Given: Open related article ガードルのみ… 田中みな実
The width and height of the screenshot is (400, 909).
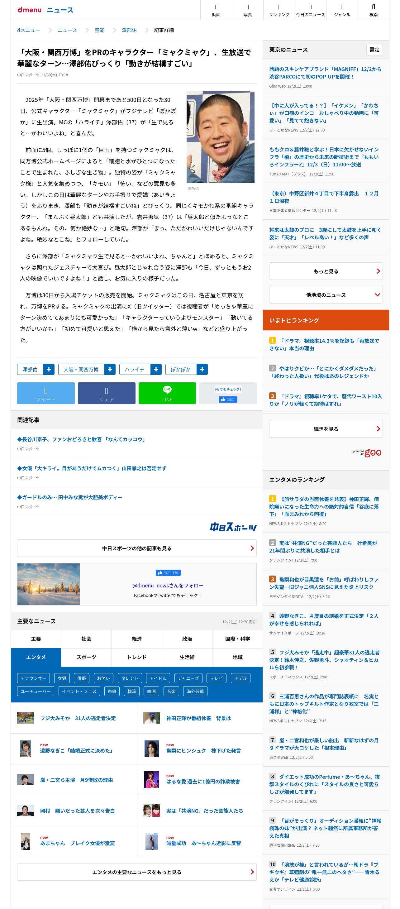Looking at the screenshot, I should point(70,497).
